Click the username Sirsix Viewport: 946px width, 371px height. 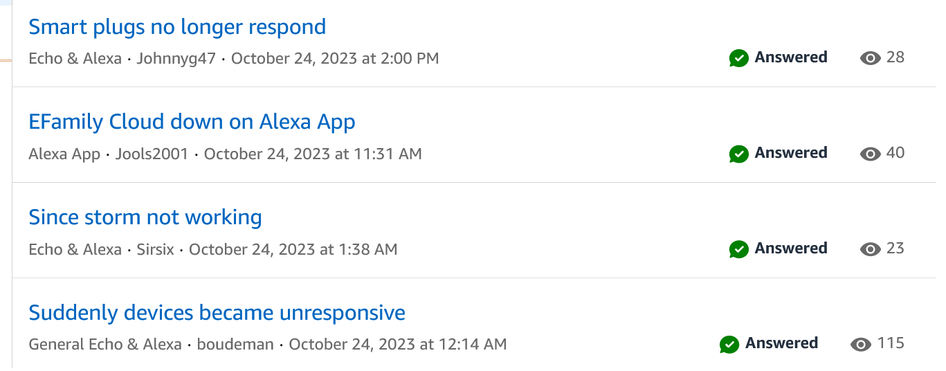click(x=155, y=249)
